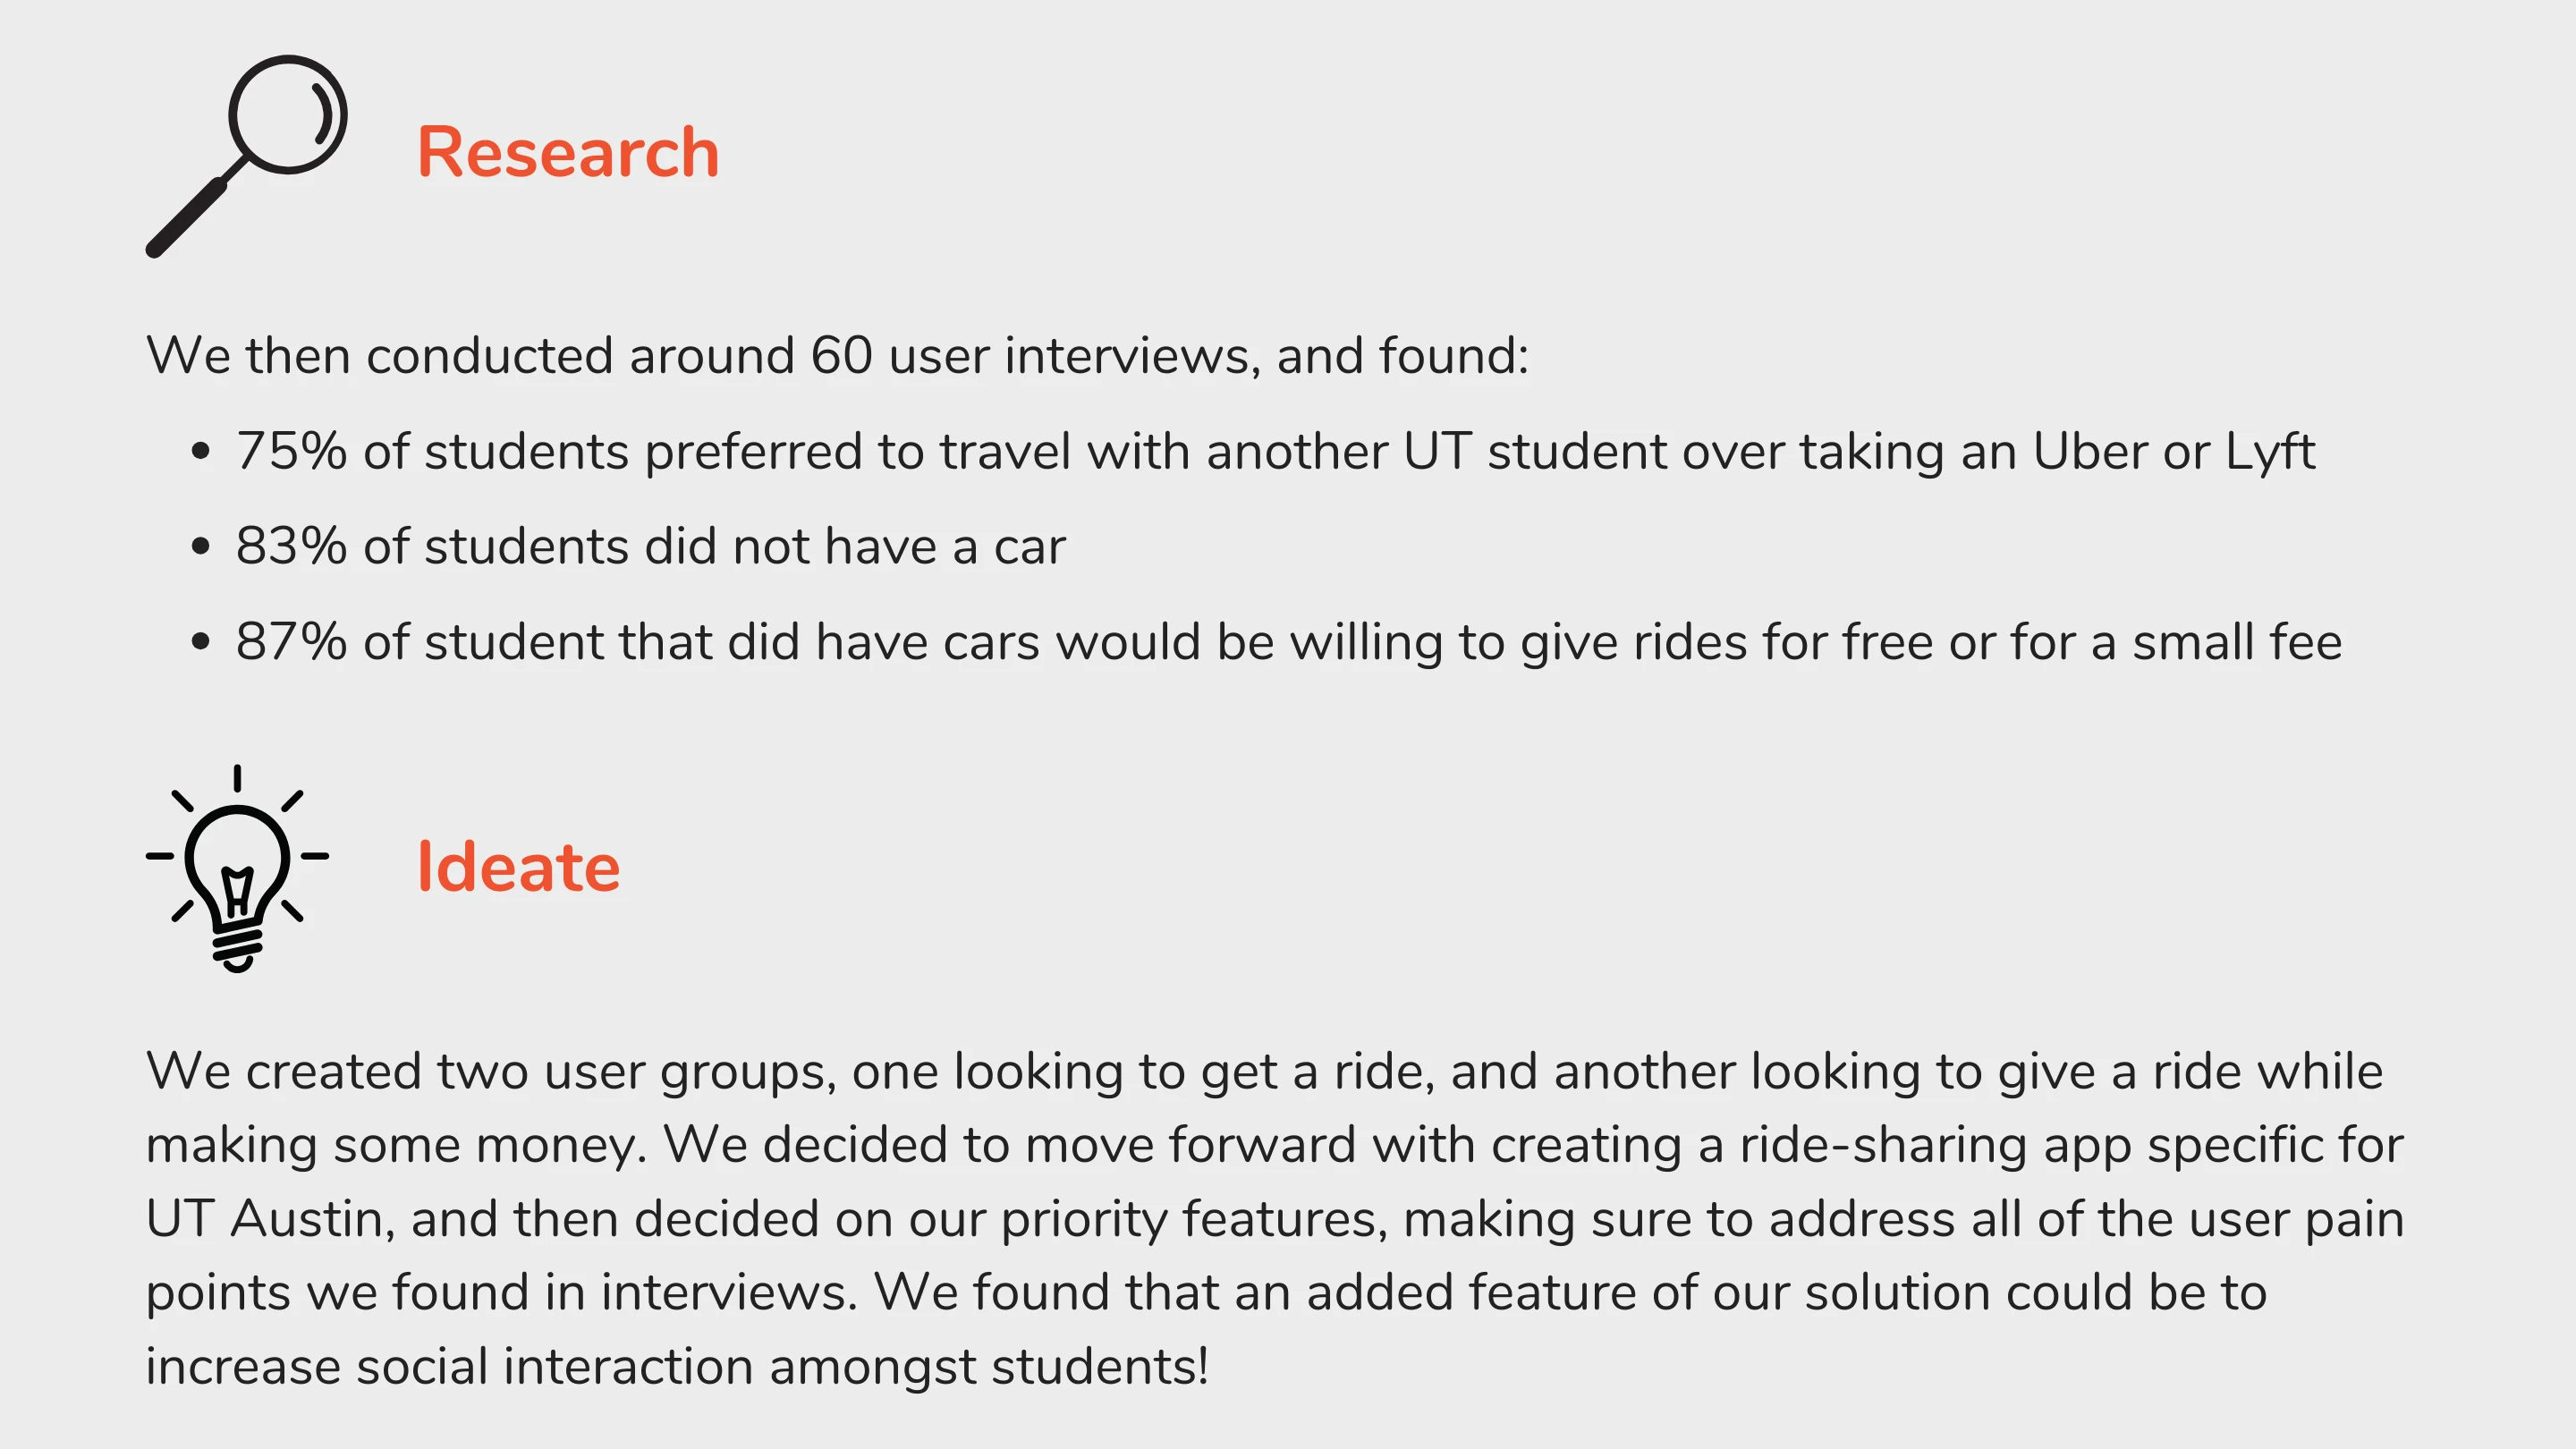Click the line starting "points we found"
The width and height of the screenshot is (2576, 1449).
[1206, 1292]
